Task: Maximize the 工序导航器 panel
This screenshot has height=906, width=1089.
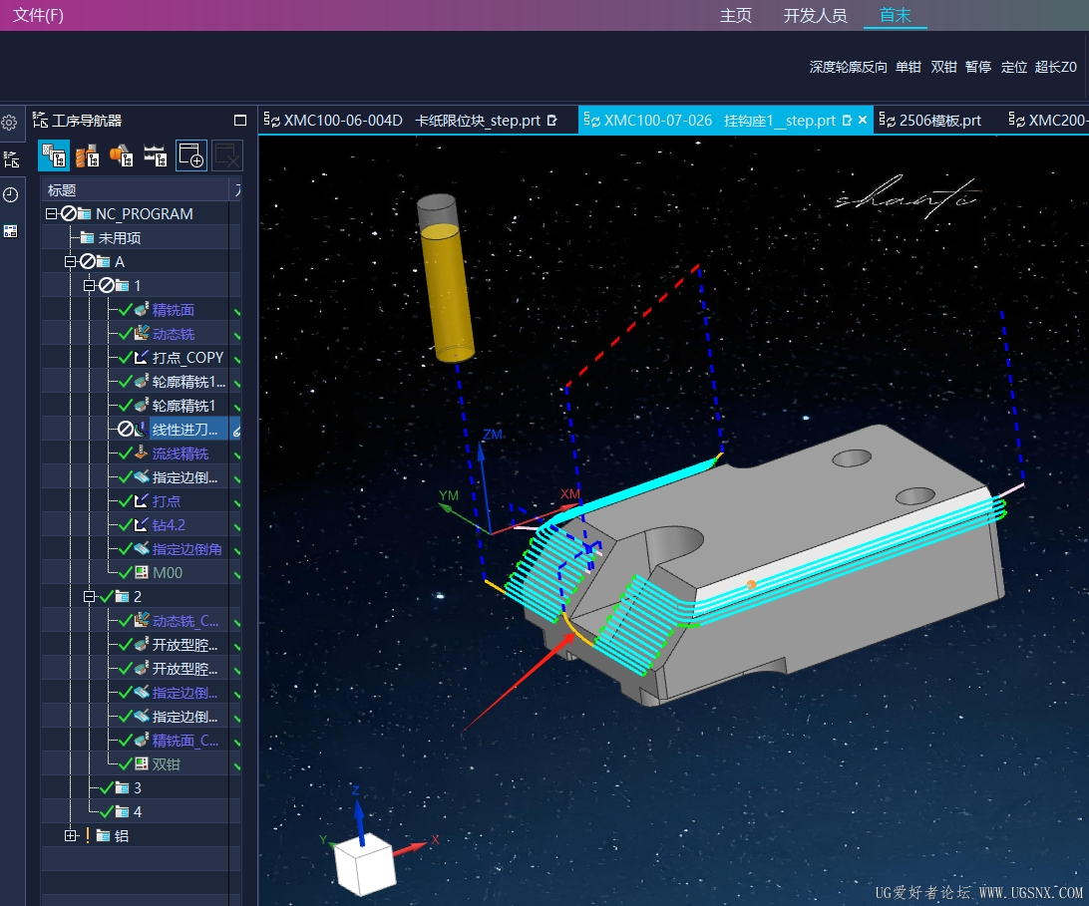Action: (x=240, y=121)
